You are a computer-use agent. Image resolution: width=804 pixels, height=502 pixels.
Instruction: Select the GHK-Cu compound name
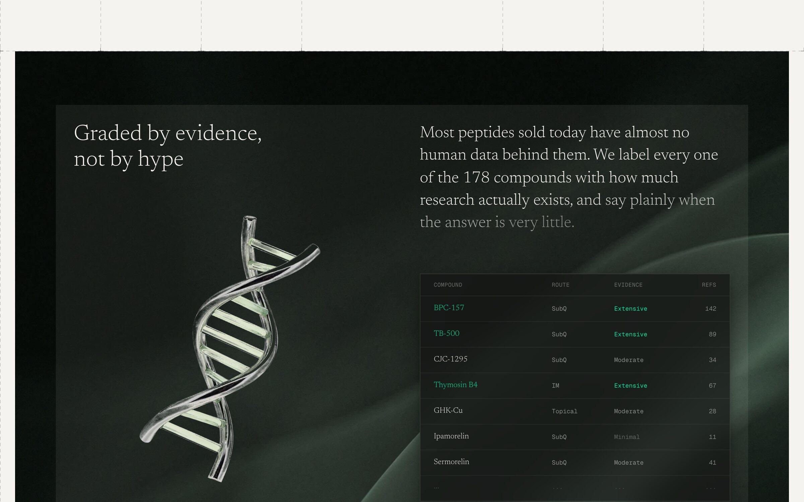[x=448, y=410]
